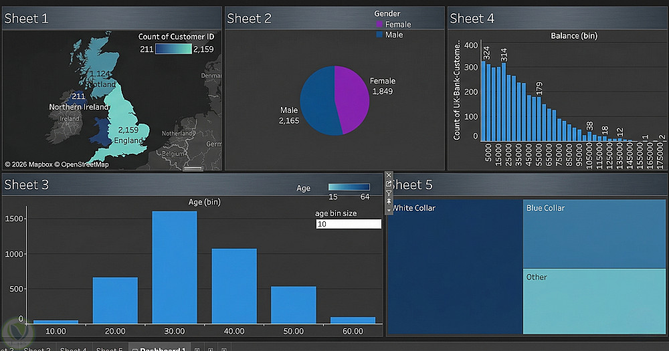Switch to the Sheet 5 worksheet tab
Screen dimensions: 669x351
(x=109, y=348)
